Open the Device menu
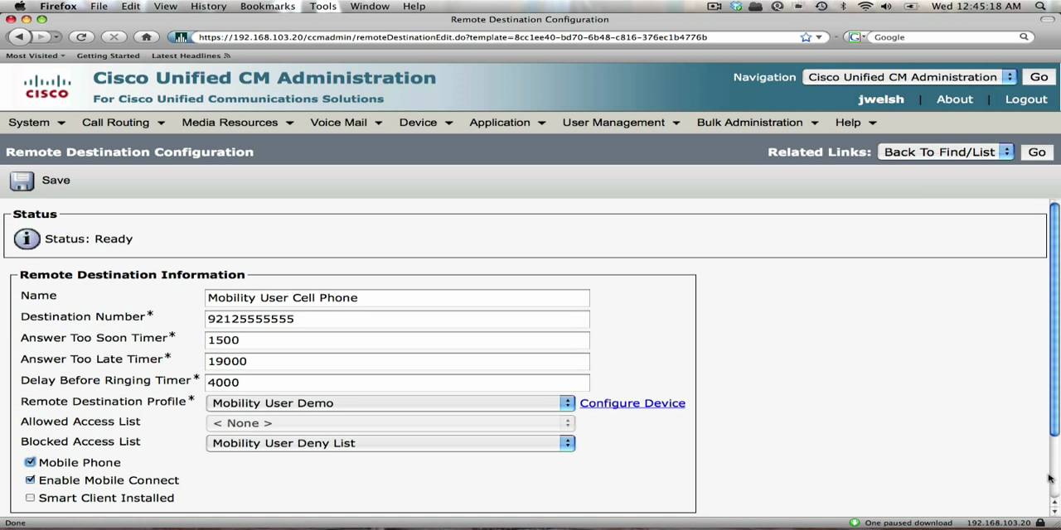 [x=425, y=123]
